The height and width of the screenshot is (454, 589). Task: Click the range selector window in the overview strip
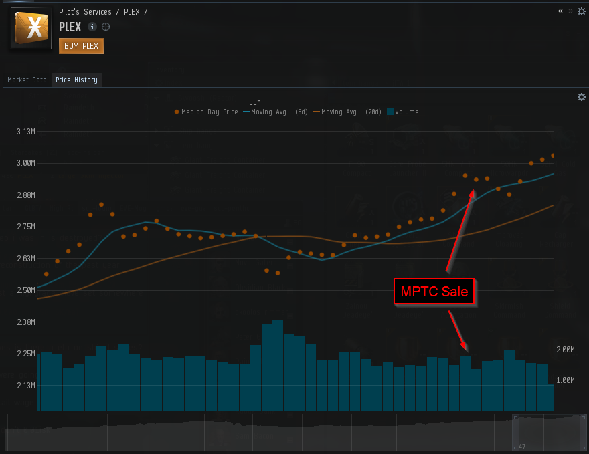550,433
